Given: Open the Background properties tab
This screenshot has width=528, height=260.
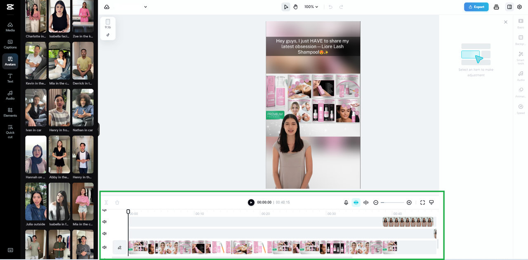Looking at the screenshot, I should pyautogui.click(x=521, y=40).
